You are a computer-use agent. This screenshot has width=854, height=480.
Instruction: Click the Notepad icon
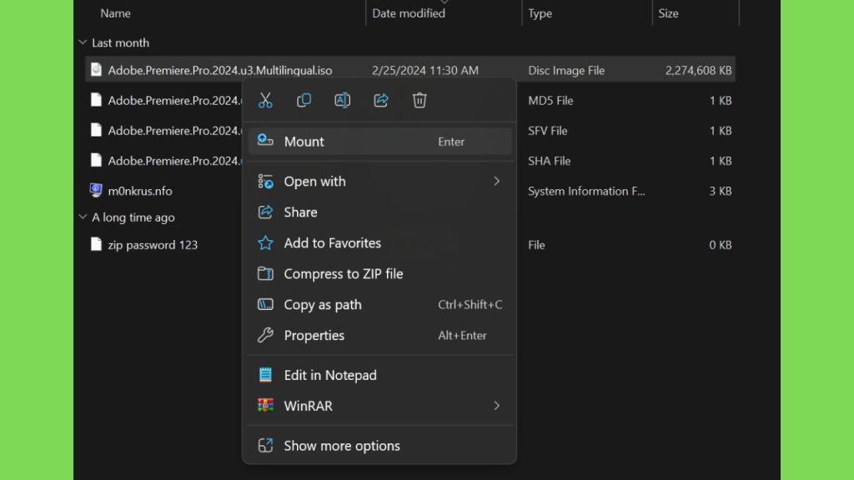tap(265, 374)
